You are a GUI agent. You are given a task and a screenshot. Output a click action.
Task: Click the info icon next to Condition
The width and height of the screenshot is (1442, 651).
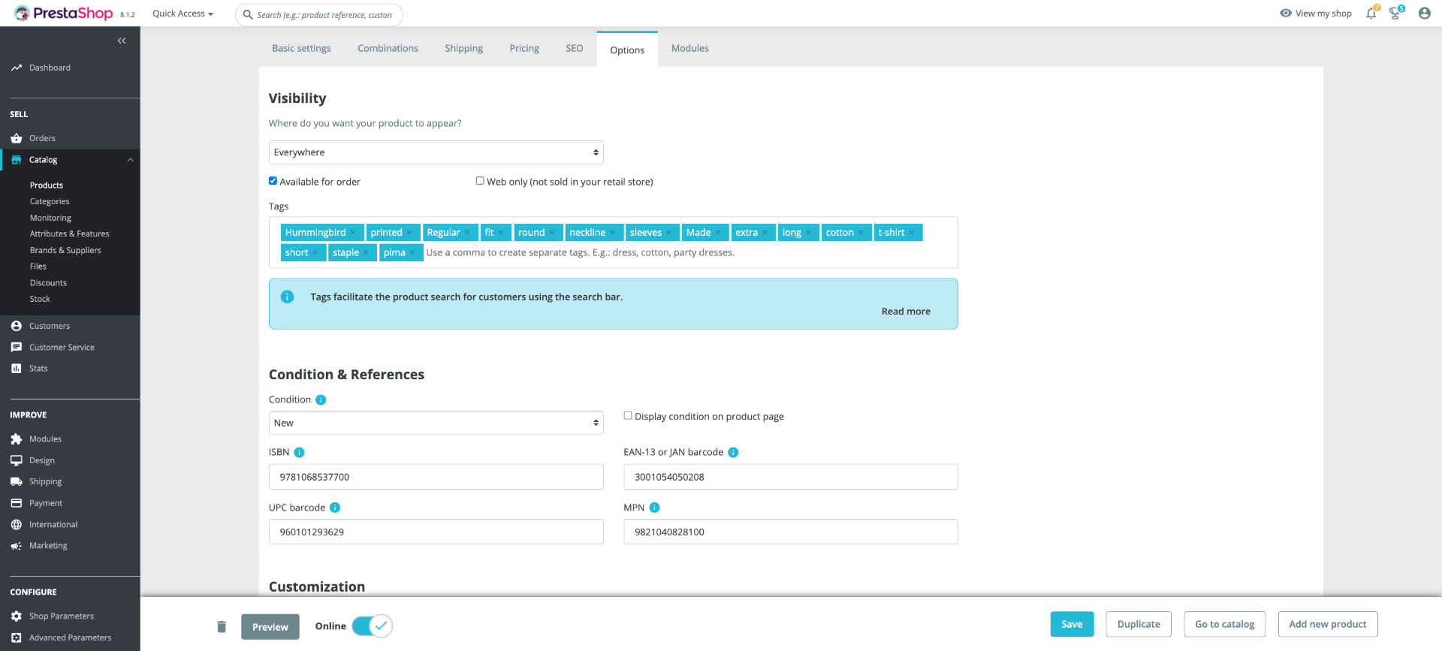[x=321, y=399]
